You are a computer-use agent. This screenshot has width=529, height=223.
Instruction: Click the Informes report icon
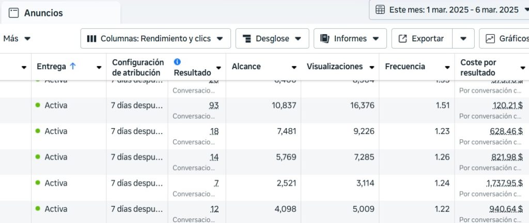click(325, 39)
